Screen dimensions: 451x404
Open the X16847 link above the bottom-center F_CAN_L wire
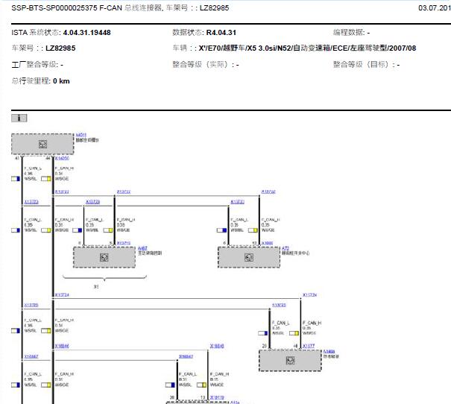click(x=186, y=356)
